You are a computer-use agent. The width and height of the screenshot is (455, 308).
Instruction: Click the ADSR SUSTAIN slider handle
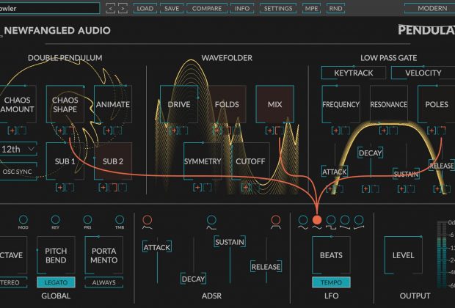click(230, 242)
